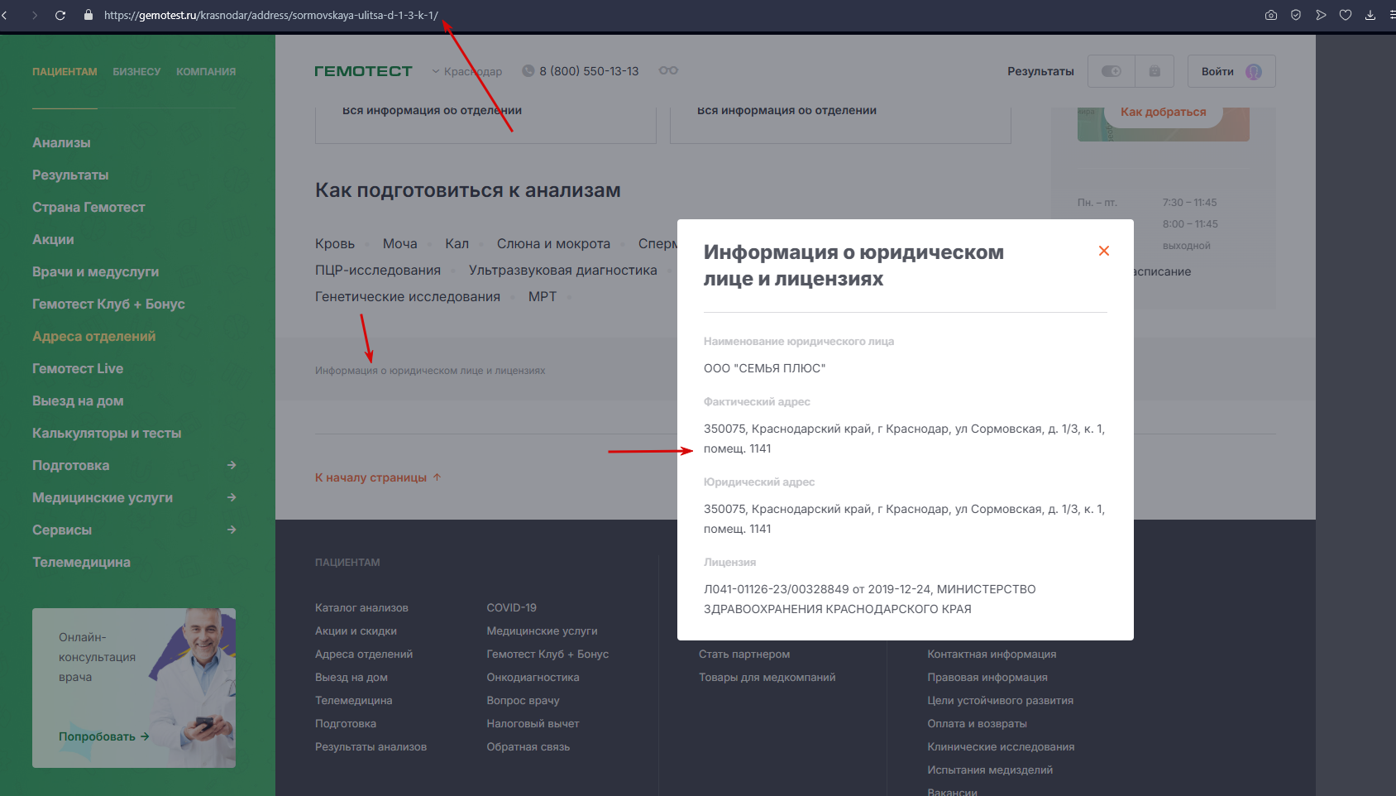Toggle the header switch with plus sign
Viewport: 1396px width, 796px height.
tap(1112, 71)
